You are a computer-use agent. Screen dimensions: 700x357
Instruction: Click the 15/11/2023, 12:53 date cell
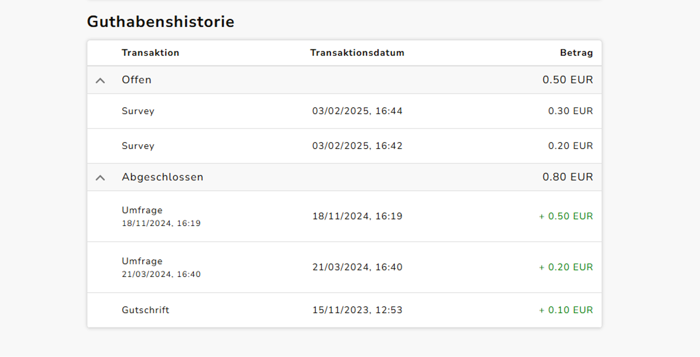357,310
